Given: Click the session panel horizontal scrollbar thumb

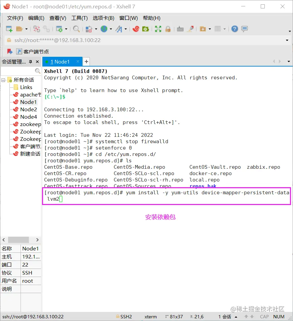Looking at the screenshot, I should point(19,240).
